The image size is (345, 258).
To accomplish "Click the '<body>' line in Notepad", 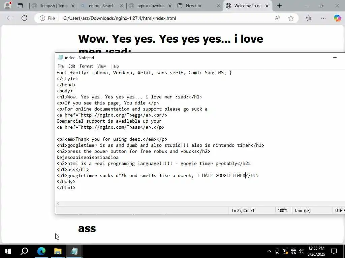I will [x=65, y=91].
